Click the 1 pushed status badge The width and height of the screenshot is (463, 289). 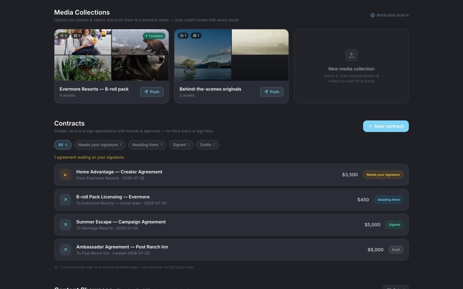(154, 36)
